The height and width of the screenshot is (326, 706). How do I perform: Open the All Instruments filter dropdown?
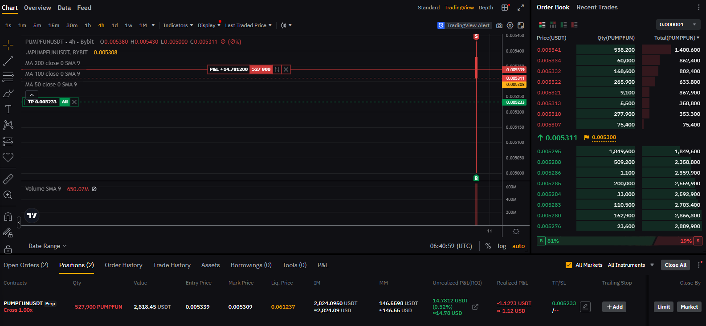point(631,265)
